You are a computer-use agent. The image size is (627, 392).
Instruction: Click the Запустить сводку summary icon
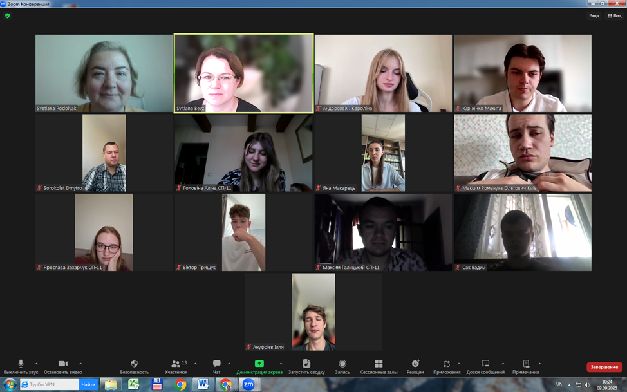[306, 365]
